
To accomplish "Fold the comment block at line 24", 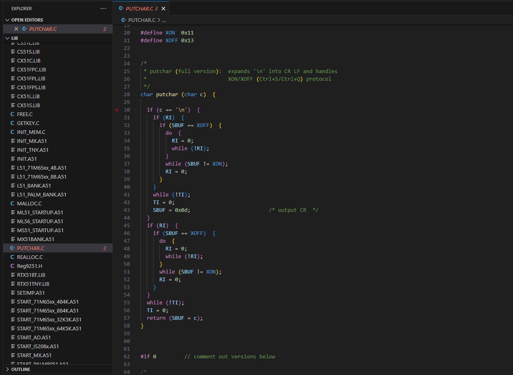I will (x=136, y=64).
